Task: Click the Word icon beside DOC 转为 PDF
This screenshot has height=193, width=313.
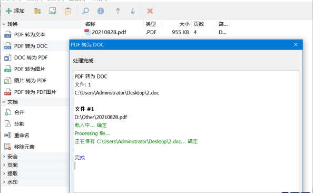Action: coord(8,57)
